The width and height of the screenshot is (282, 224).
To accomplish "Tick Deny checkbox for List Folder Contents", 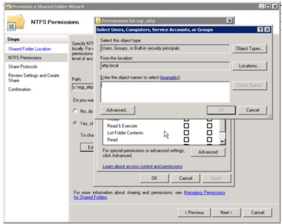I will [x=209, y=133].
